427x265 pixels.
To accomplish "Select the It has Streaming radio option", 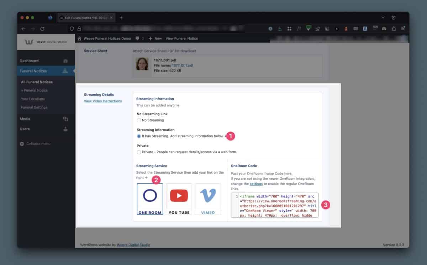I will coord(139,136).
